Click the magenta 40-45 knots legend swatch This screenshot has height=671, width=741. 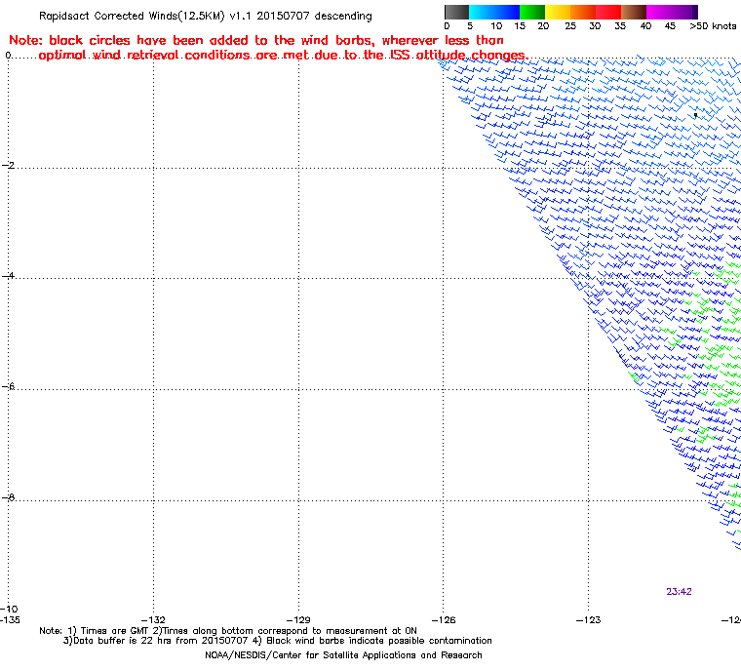659,12
